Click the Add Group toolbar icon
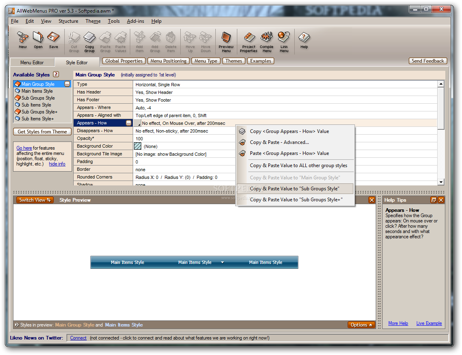 click(x=155, y=42)
